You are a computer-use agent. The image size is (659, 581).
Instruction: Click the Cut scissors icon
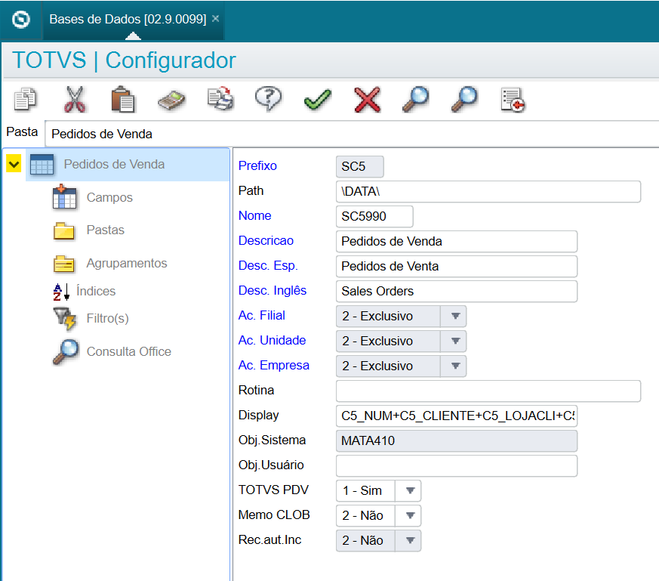(75, 99)
